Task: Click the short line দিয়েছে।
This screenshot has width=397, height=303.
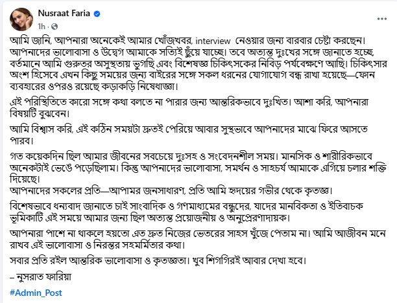Action: (x=25, y=179)
